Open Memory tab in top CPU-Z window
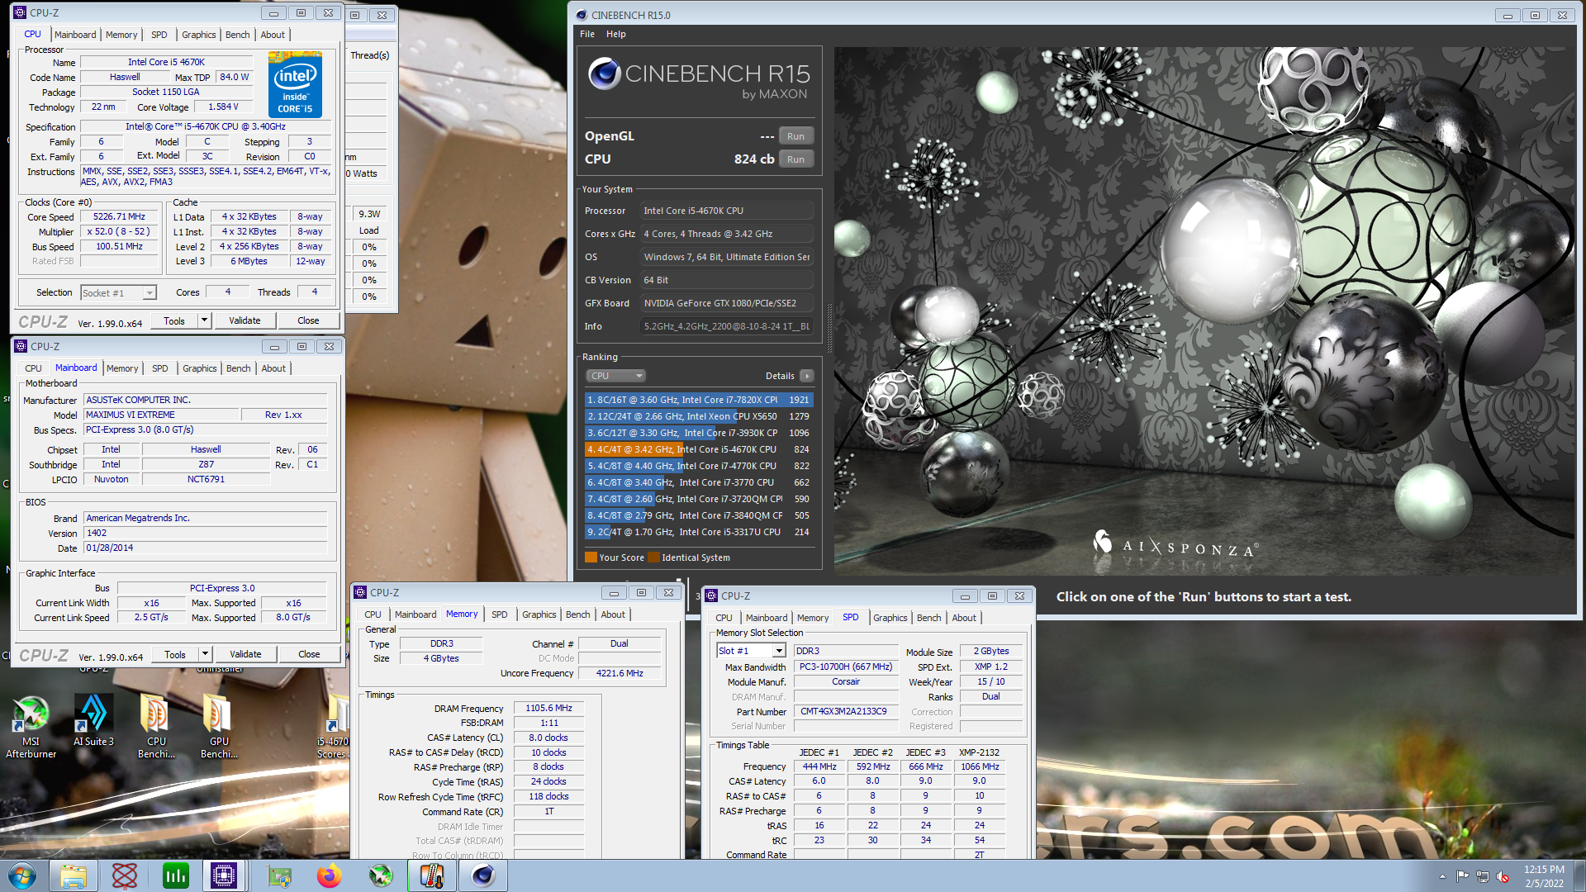Viewport: 1586px width, 892px height. [121, 35]
